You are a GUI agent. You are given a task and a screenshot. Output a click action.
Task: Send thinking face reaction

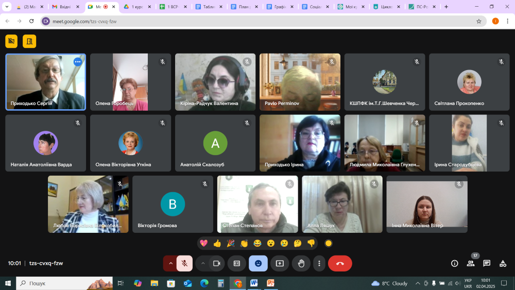point(298,243)
